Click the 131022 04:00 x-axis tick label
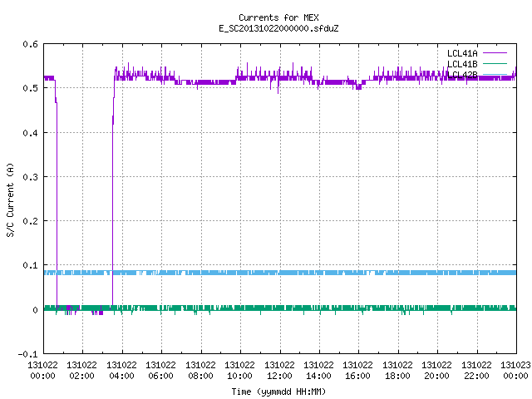The height and width of the screenshot is (399, 532). tap(121, 371)
